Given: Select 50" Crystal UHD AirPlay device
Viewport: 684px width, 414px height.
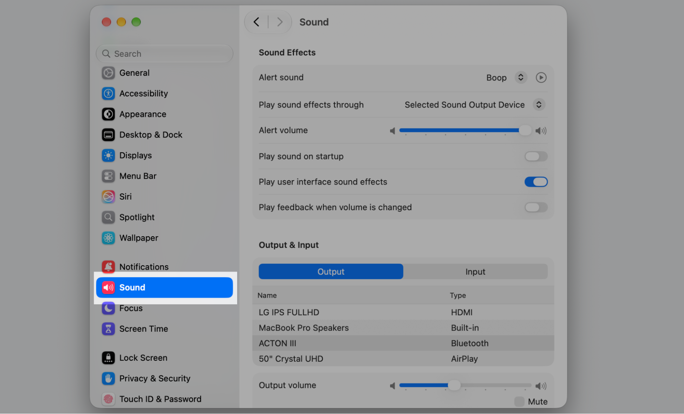Looking at the screenshot, I should 403,359.
